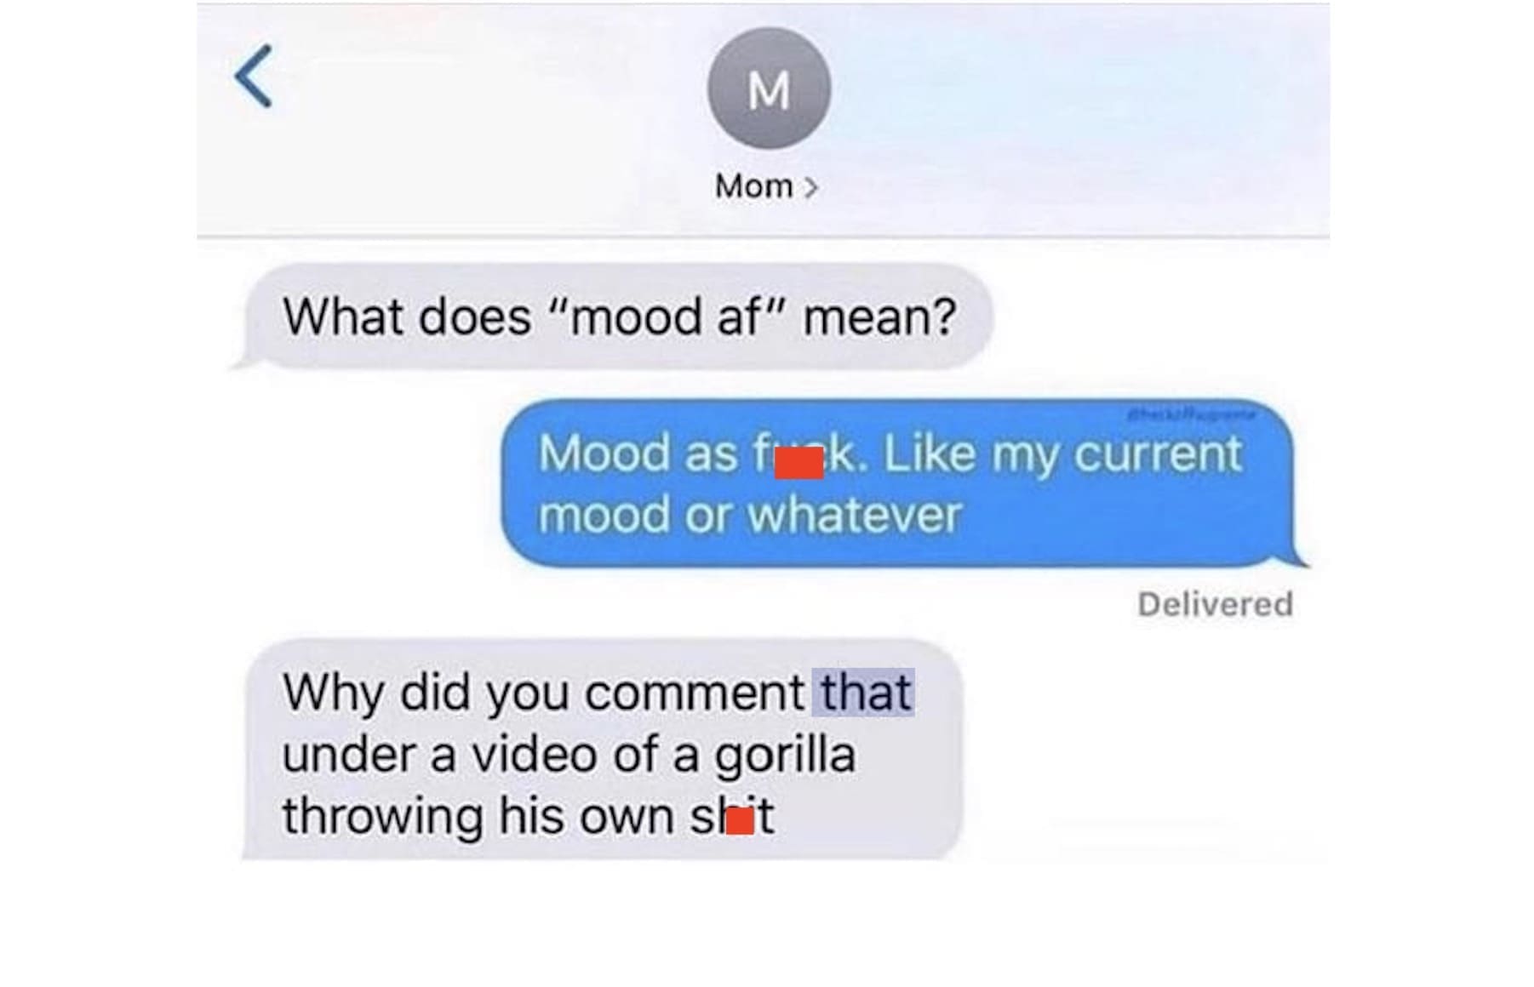Click the word "gorilla" in last message

click(784, 756)
